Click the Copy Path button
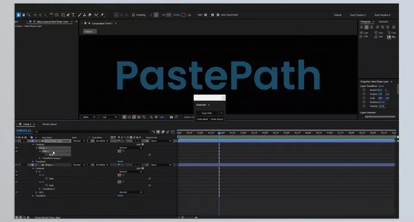 pyautogui.click(x=207, y=113)
